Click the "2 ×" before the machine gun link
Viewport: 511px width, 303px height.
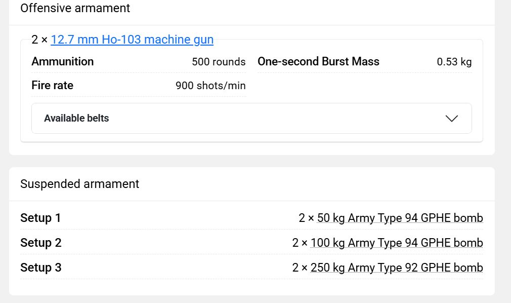[x=39, y=40]
